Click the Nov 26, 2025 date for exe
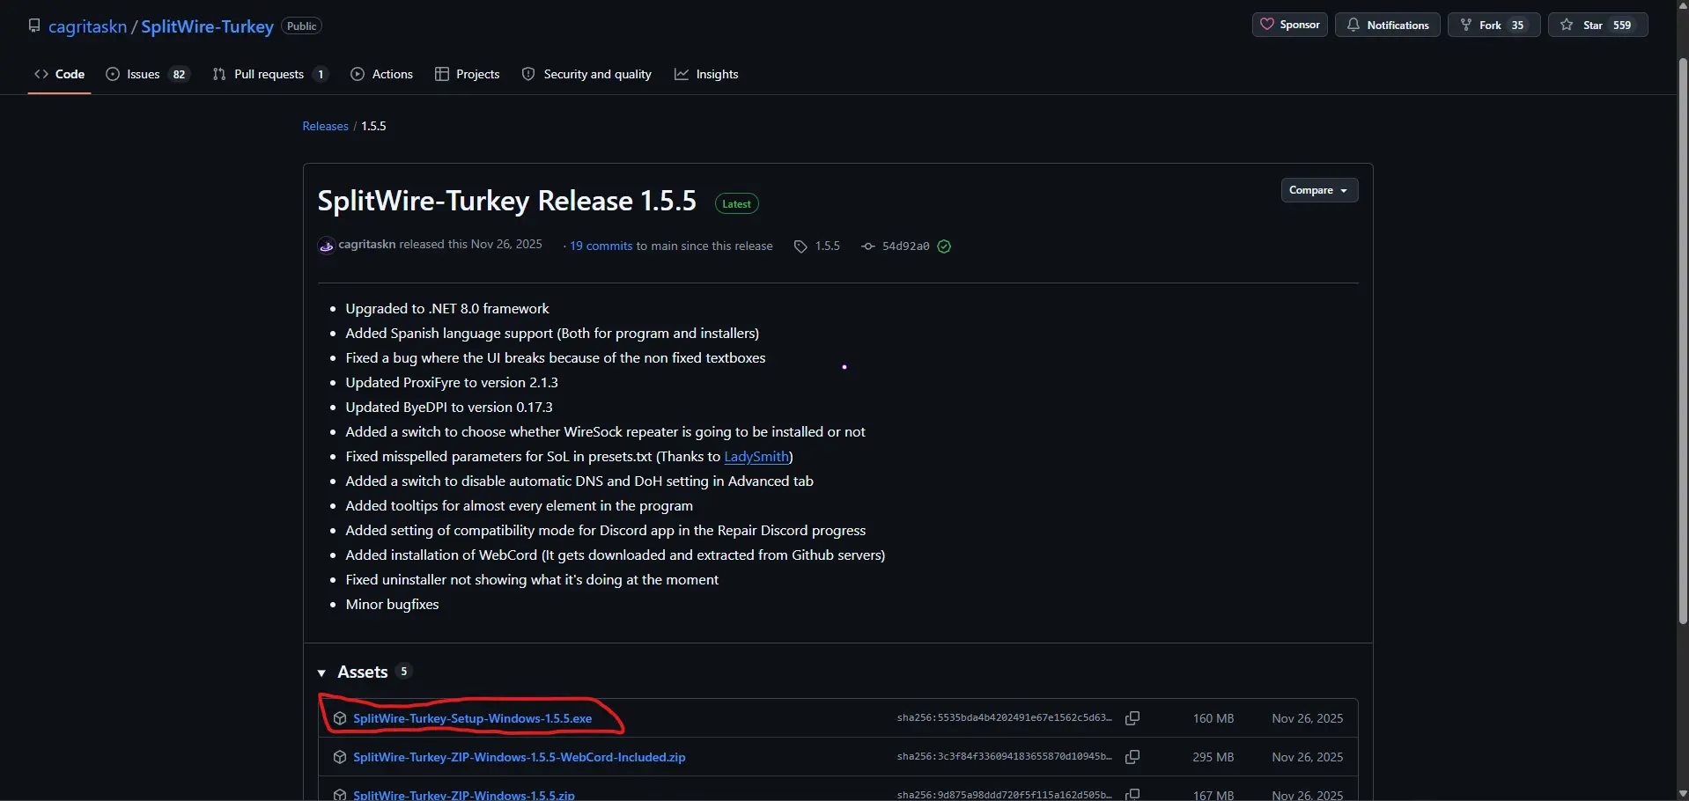 (1307, 718)
